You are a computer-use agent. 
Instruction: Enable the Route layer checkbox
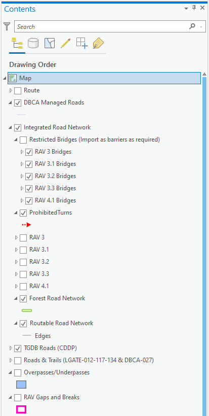(18, 91)
